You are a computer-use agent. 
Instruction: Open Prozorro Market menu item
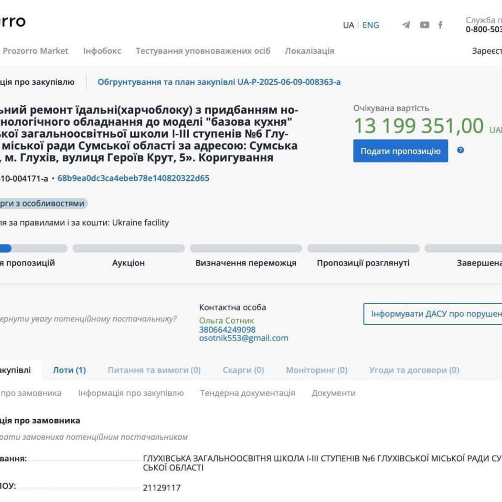[35, 51]
